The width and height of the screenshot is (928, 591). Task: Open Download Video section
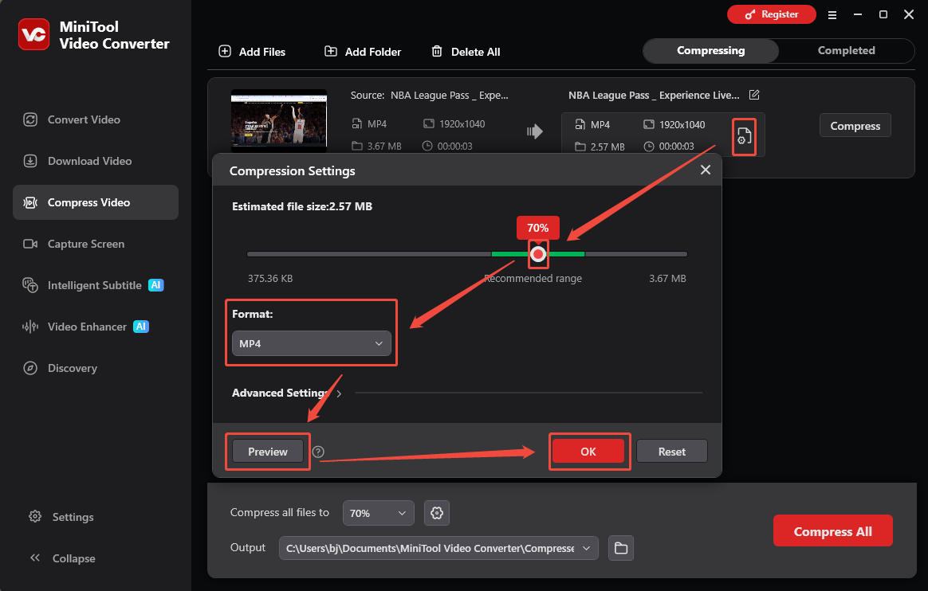[x=96, y=161]
